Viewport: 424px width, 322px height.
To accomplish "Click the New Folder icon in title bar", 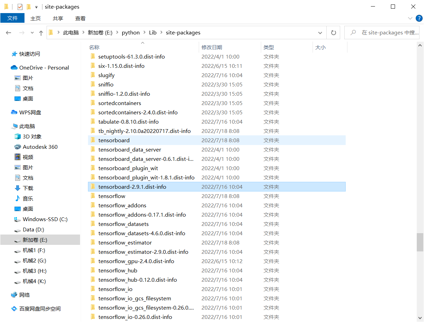I will (x=29, y=7).
